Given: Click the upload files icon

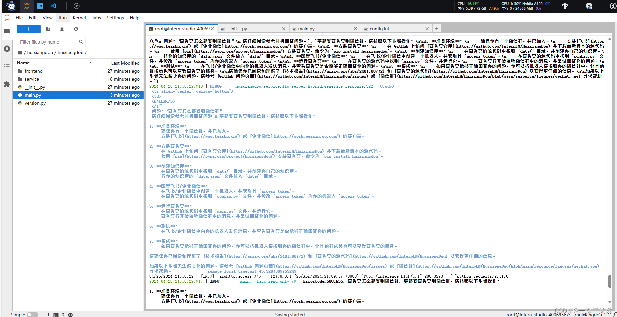Looking at the screenshot, I should [62, 29].
